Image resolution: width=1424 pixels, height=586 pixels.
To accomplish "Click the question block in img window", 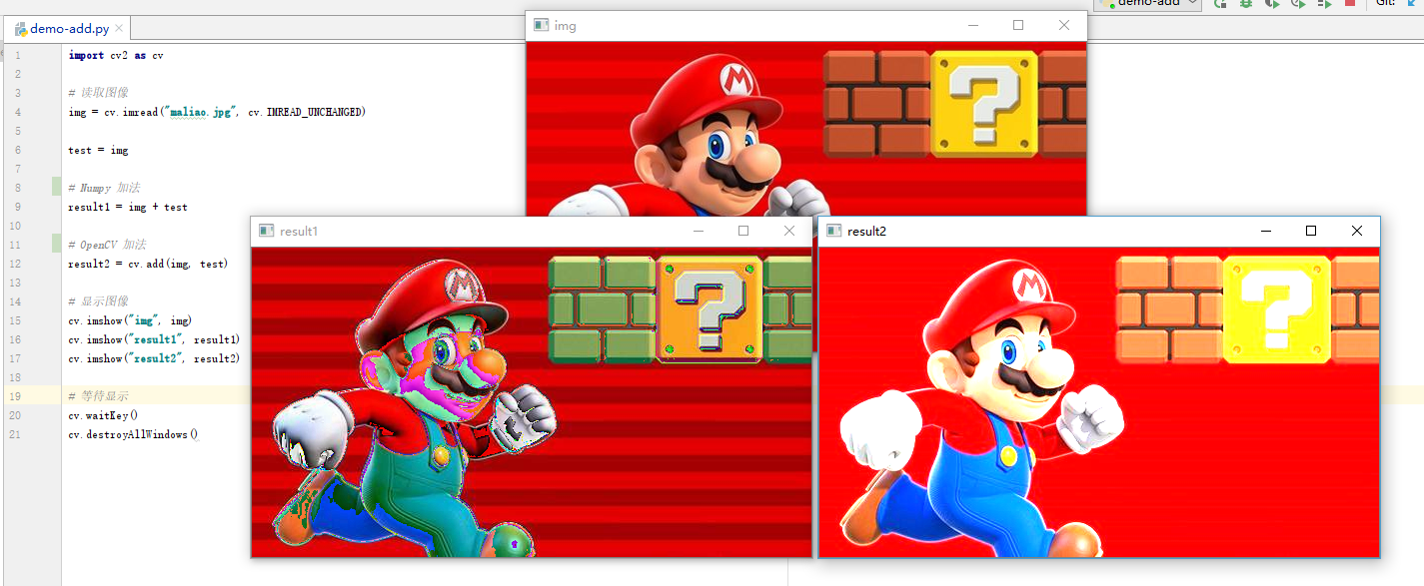I will [984, 104].
